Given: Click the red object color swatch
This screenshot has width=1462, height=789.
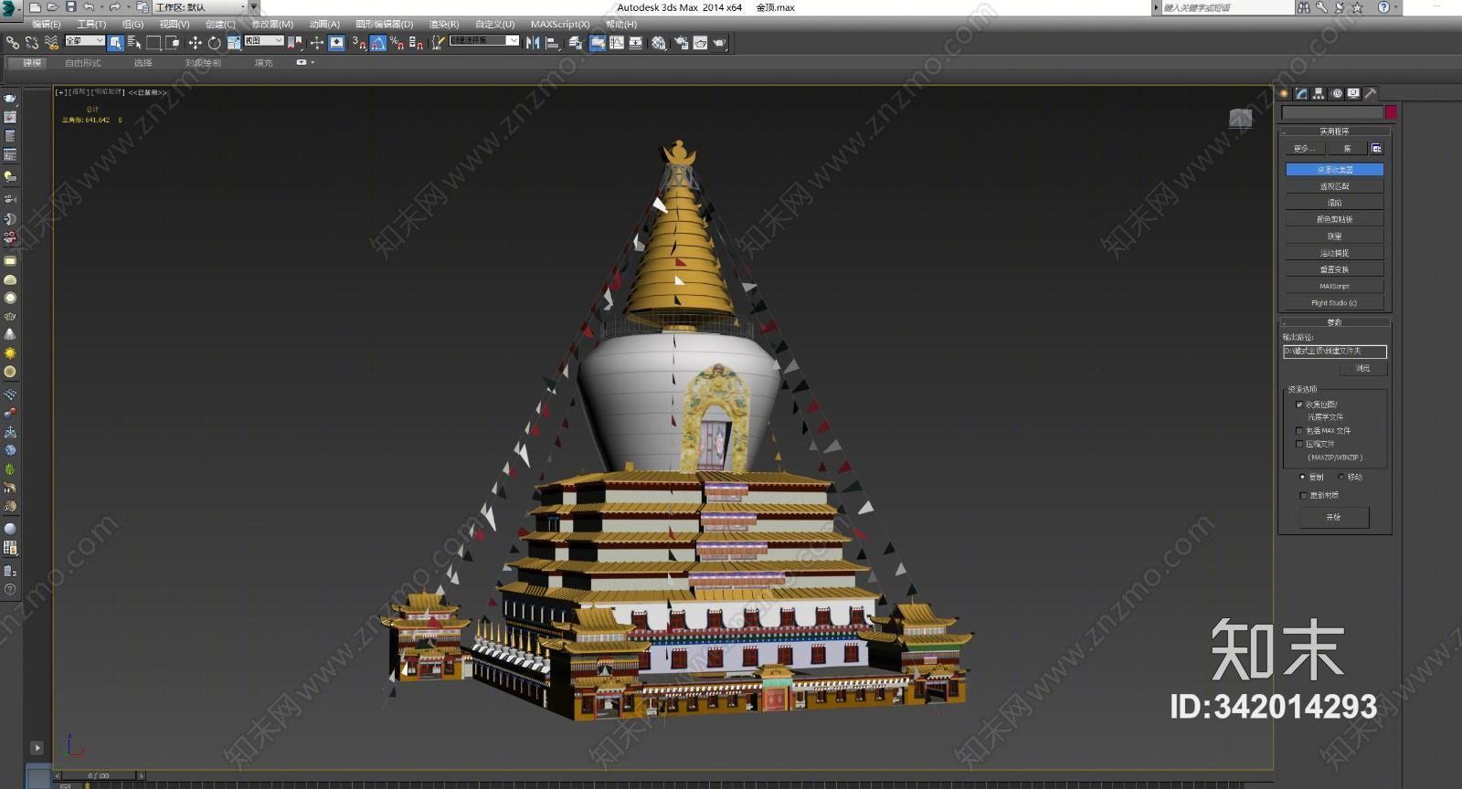Looking at the screenshot, I should [1391, 112].
